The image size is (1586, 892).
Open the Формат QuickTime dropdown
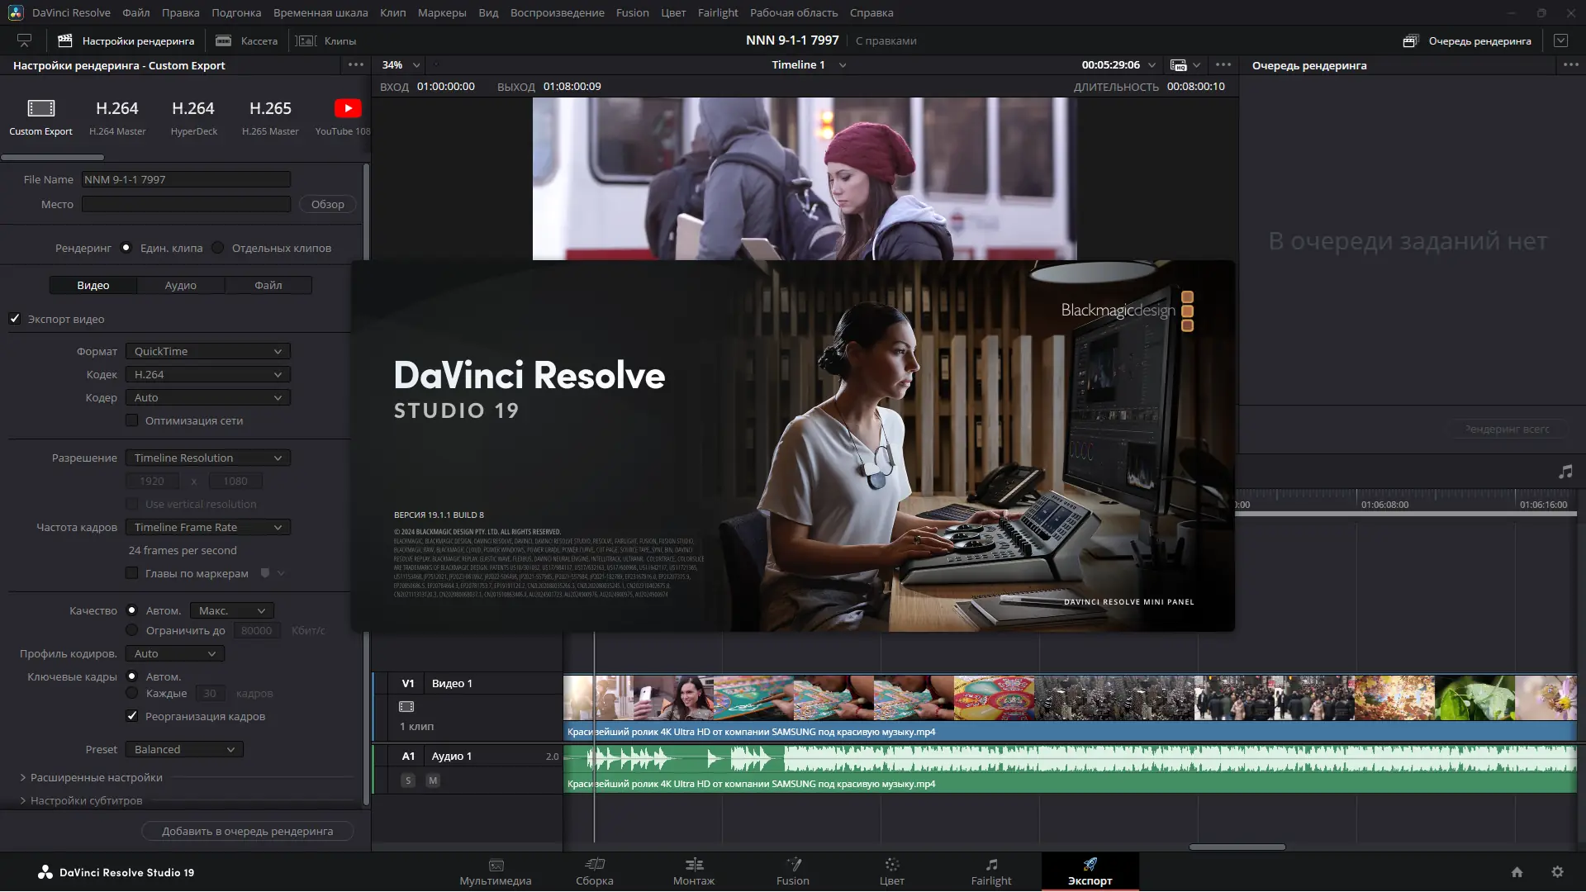click(207, 351)
